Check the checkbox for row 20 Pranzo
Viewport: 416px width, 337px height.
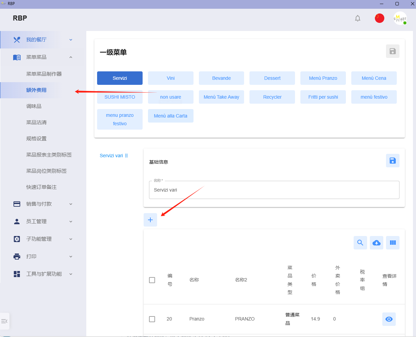click(152, 319)
